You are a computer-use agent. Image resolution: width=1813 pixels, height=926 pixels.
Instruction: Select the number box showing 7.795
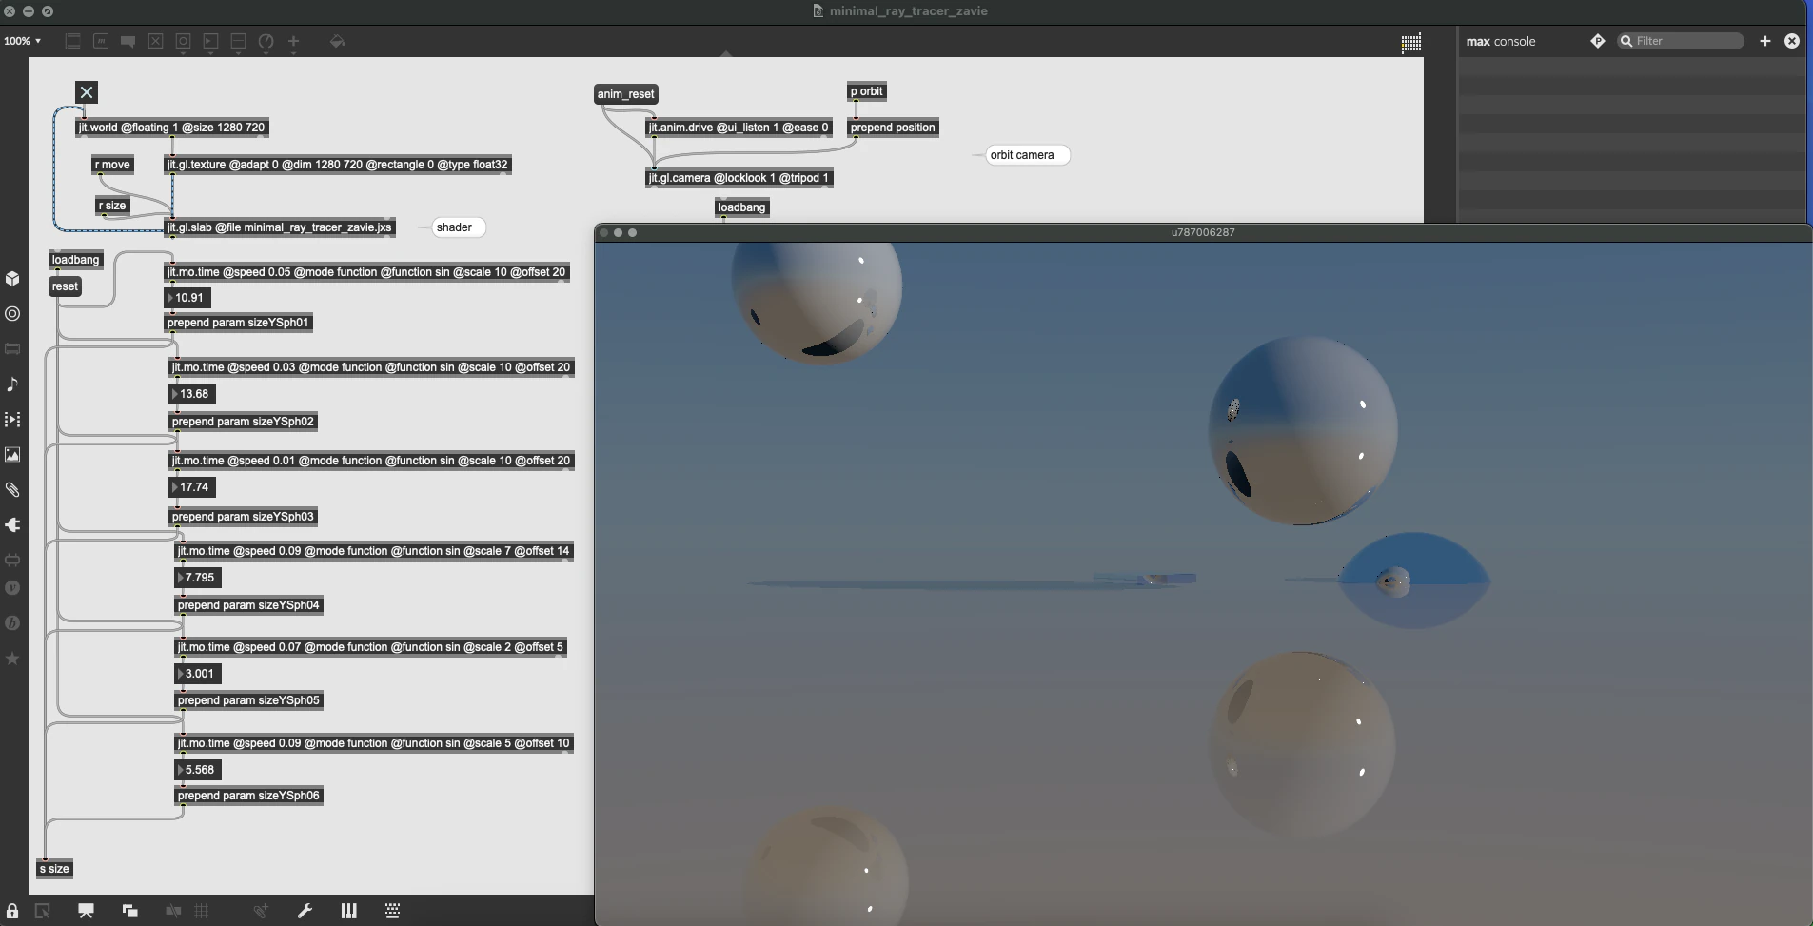pos(199,578)
